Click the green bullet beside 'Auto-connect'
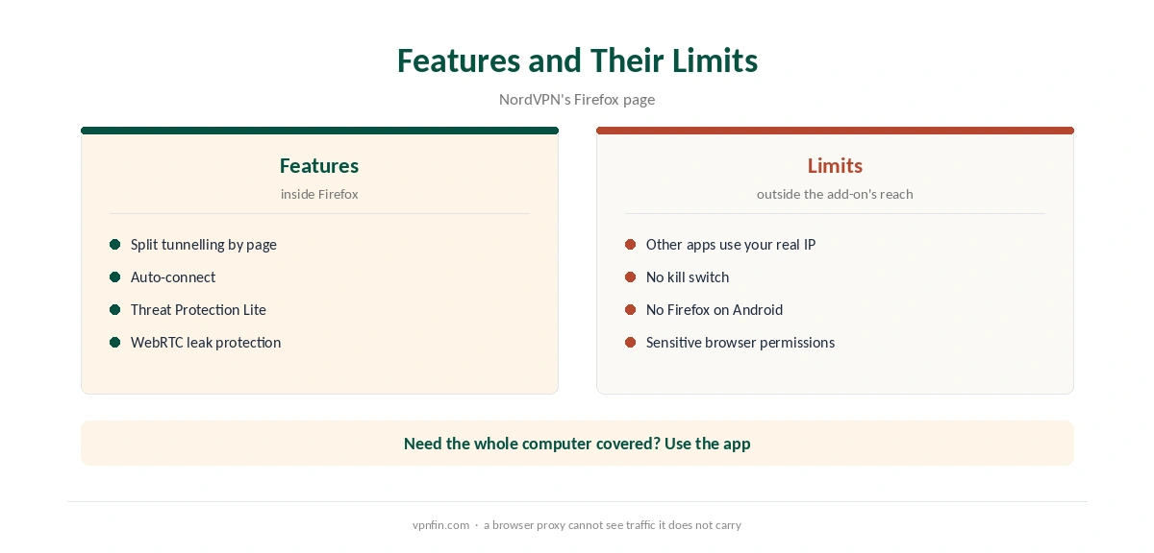The width and height of the screenshot is (1154, 553). [x=115, y=276]
